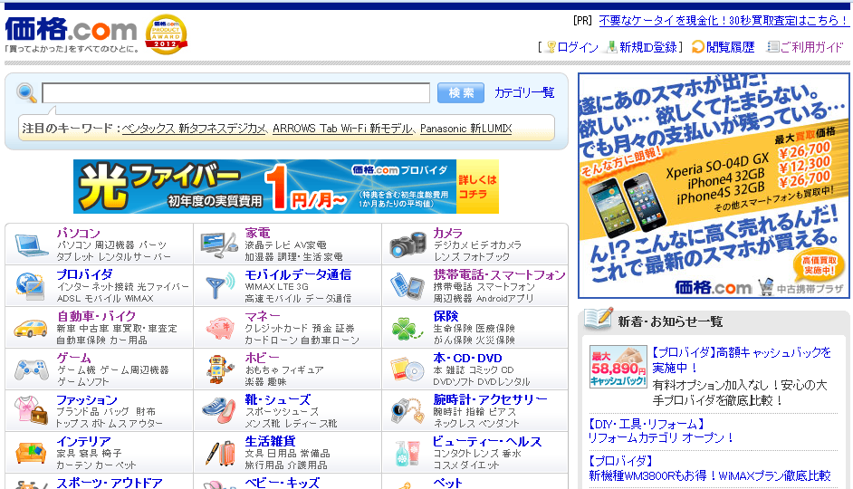Open the 生活雑貨 category heading
This screenshot has height=489, width=853.
pyautogui.click(x=271, y=441)
